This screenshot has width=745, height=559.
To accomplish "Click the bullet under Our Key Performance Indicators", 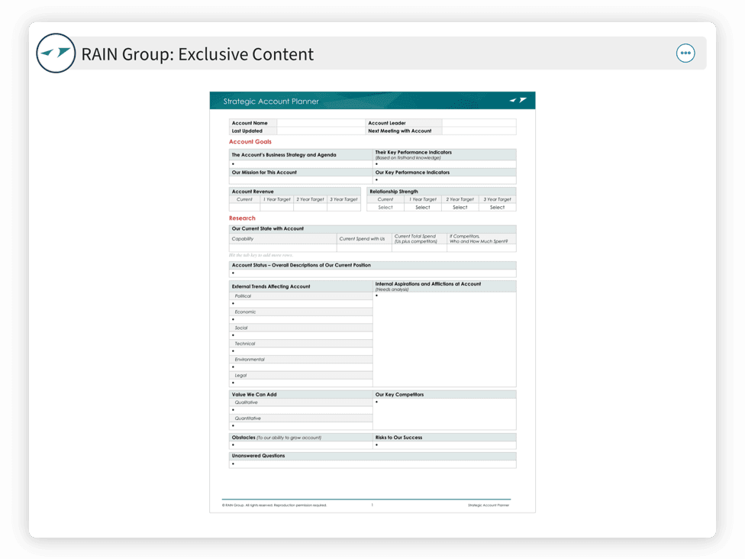I will click(376, 180).
